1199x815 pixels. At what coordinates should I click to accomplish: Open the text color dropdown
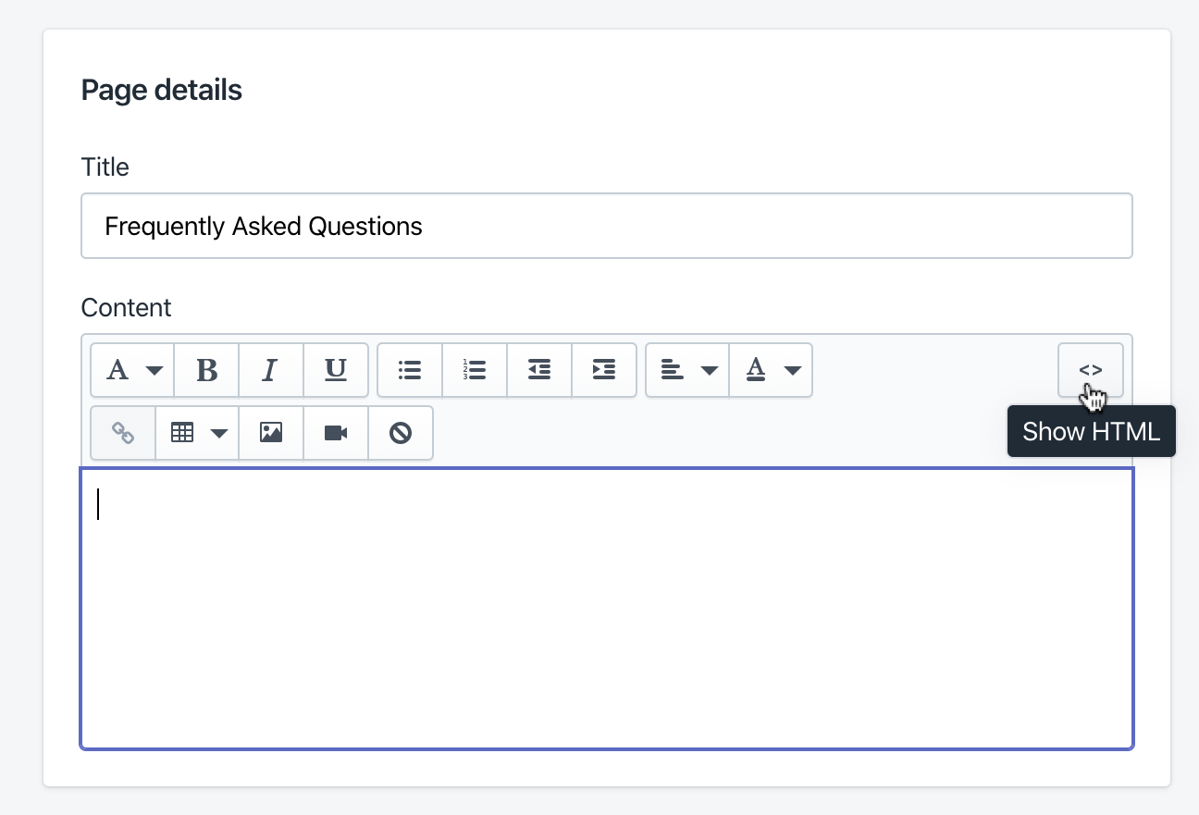[771, 370]
